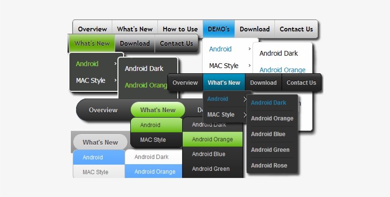The width and height of the screenshot is (390, 197).
Task: Pick bold blue Android Dark in the black submenu
Action: pyautogui.click(x=268, y=102)
